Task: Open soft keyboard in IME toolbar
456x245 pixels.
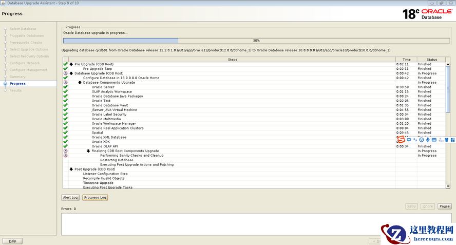Action: (434, 140)
